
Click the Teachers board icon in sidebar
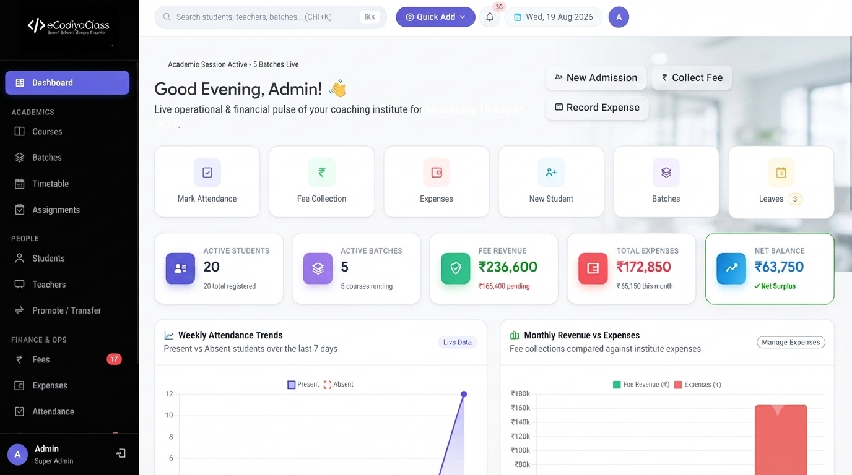click(x=20, y=285)
